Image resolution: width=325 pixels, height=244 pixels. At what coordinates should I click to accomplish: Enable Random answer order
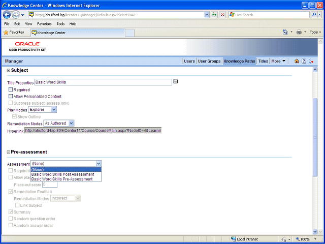tap(11, 225)
